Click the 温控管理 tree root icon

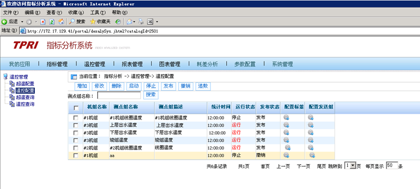6,77
